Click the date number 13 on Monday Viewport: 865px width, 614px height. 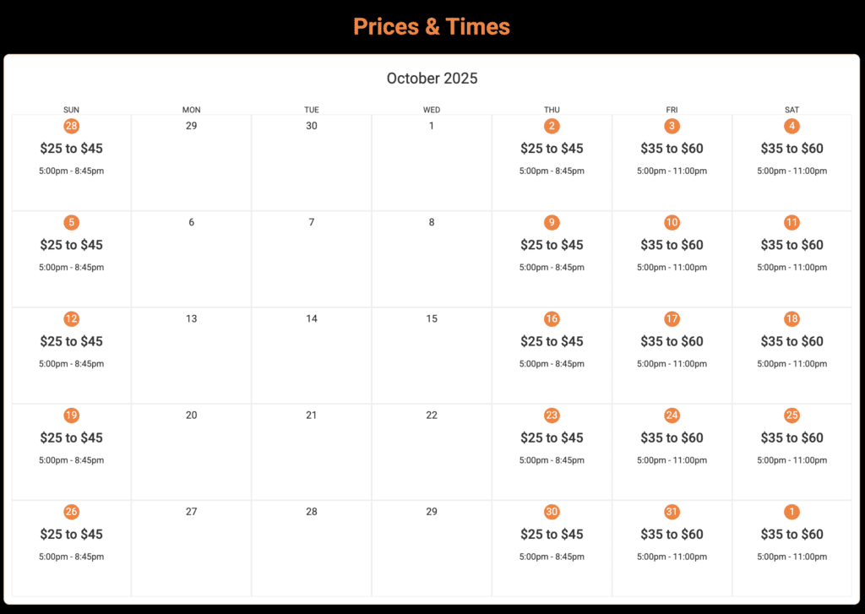[x=192, y=318]
